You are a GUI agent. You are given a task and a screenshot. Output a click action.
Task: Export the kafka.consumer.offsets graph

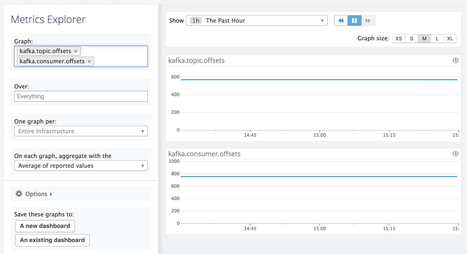455,154
